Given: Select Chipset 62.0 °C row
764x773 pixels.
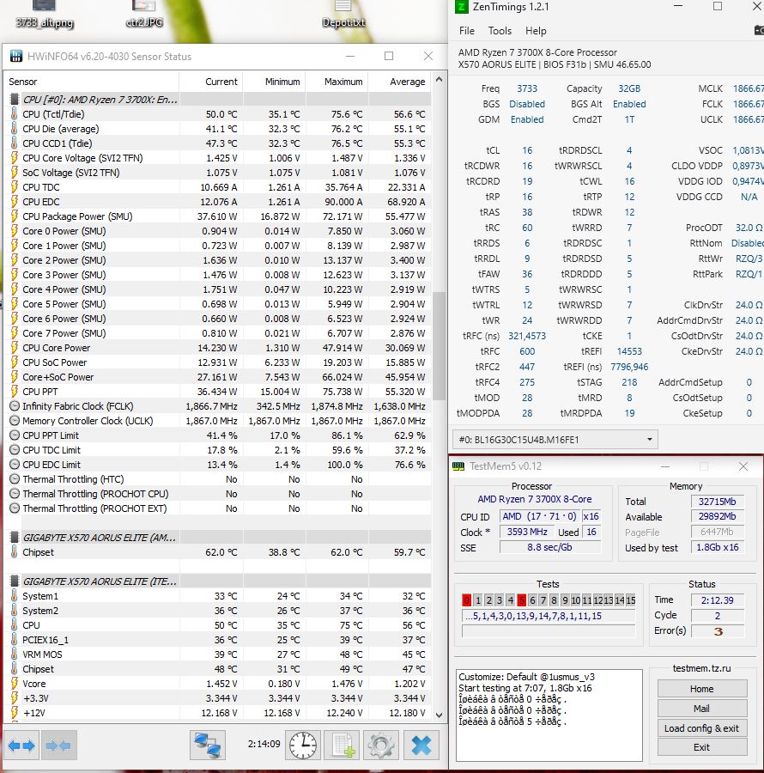Looking at the screenshot, I should [x=217, y=552].
